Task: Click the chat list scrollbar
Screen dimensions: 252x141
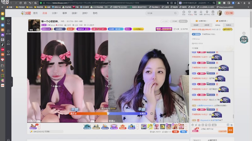Action: [x=233, y=116]
